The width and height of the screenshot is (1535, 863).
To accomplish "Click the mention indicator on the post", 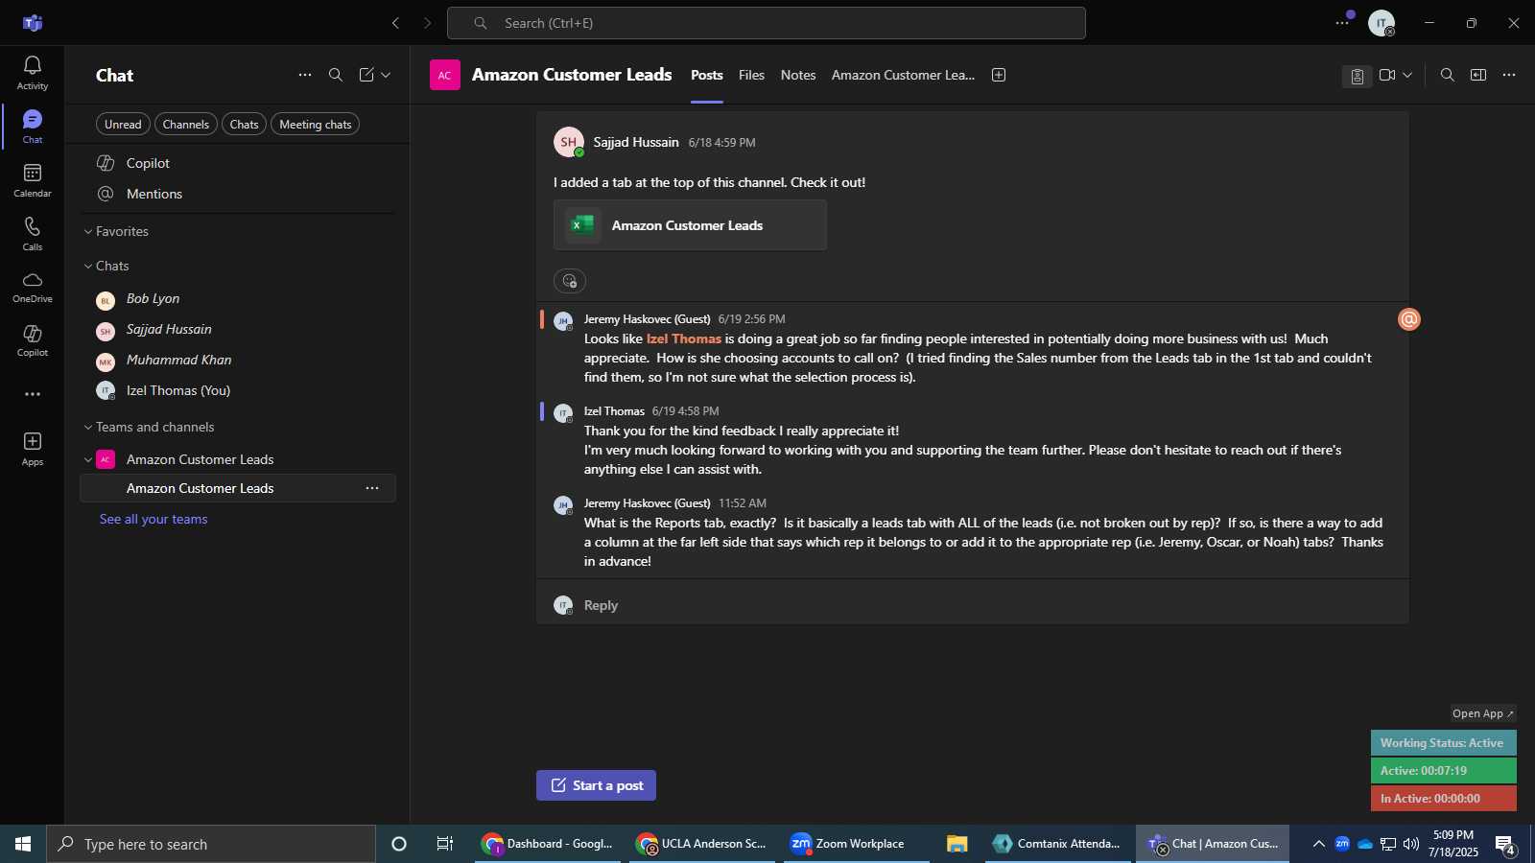I will pos(1409,319).
